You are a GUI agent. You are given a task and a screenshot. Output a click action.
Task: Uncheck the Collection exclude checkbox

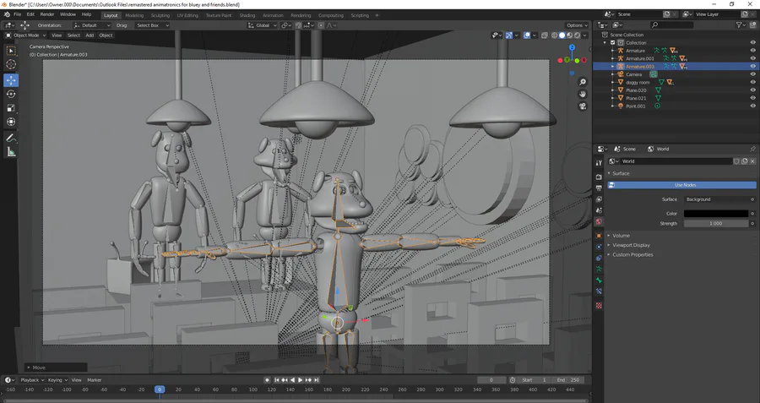tap(613, 43)
